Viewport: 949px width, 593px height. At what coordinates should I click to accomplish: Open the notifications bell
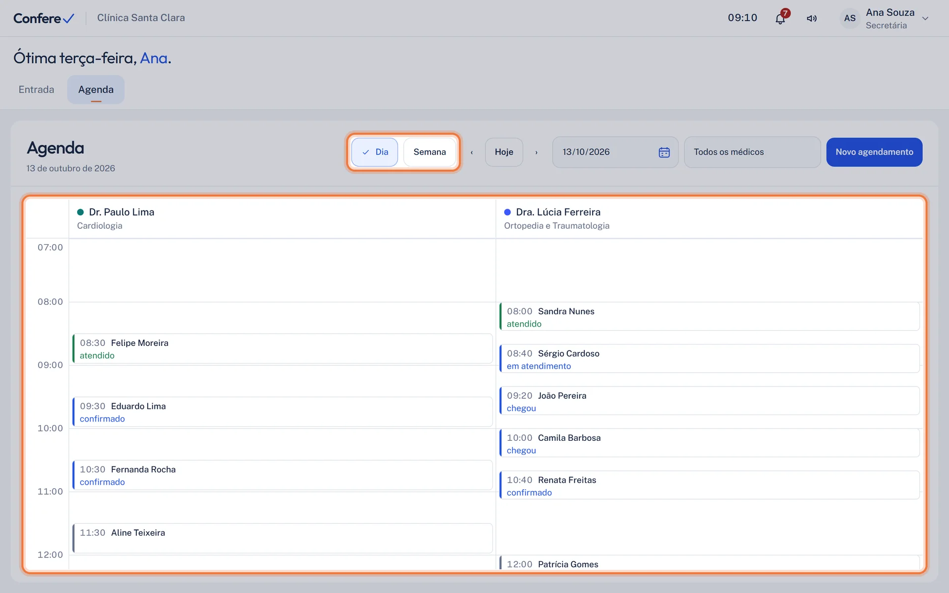tap(780, 19)
